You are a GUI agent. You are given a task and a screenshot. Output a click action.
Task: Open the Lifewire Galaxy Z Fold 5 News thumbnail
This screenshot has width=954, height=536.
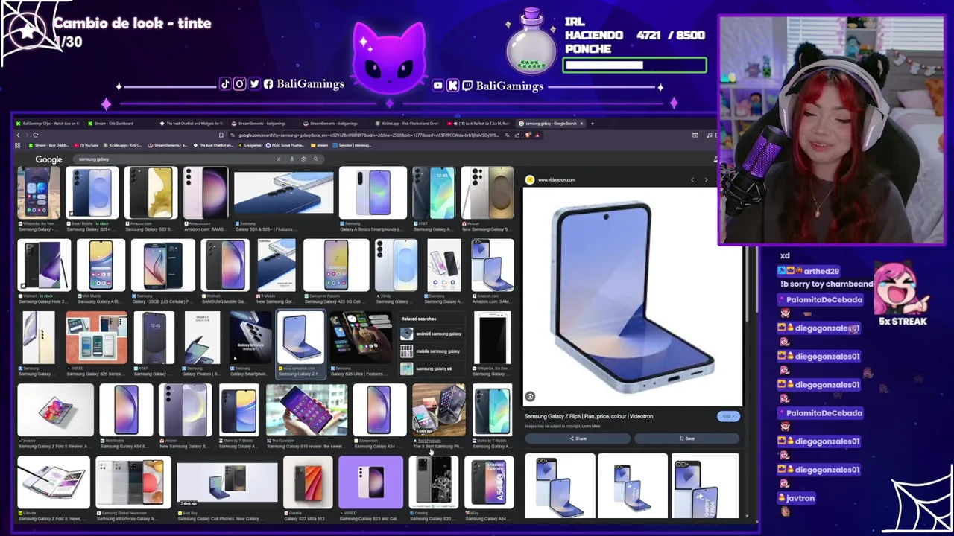(x=54, y=482)
